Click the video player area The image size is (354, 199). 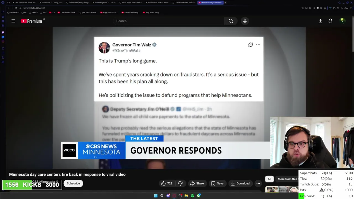click(x=179, y=98)
